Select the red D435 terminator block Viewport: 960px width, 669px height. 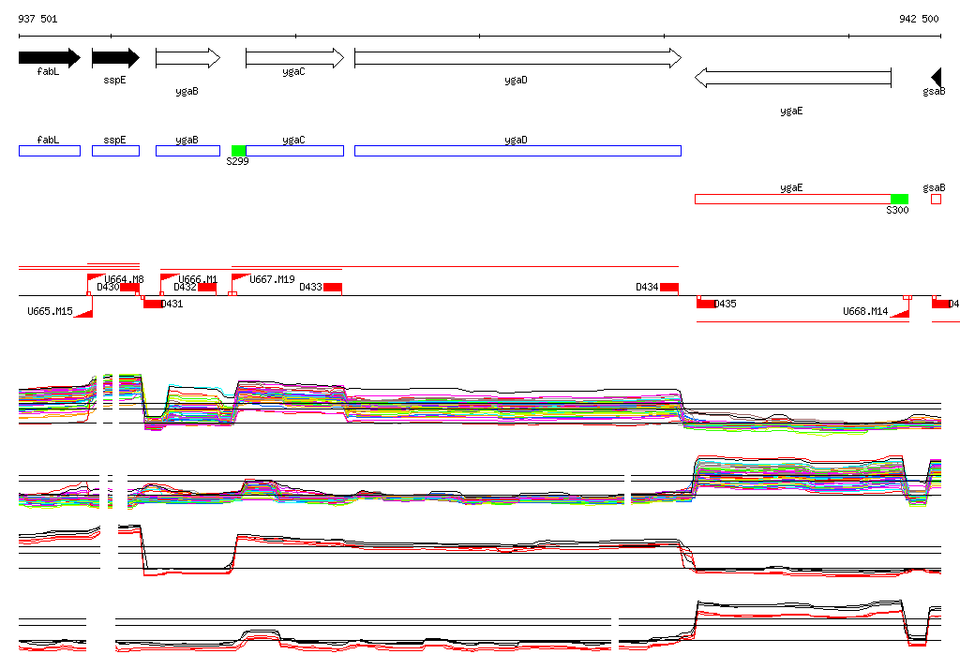[706, 304]
